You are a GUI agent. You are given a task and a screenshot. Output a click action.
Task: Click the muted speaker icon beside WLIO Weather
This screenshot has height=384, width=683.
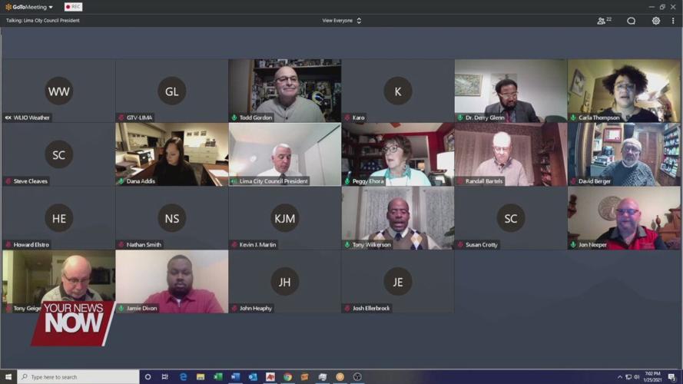click(8, 118)
